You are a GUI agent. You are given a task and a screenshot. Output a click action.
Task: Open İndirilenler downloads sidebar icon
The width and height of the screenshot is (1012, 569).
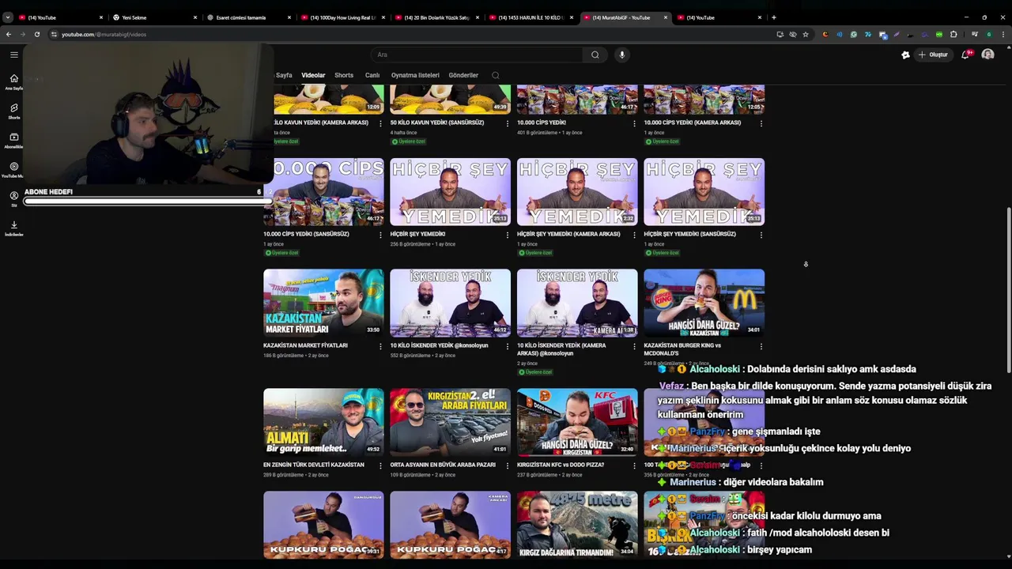(13, 228)
